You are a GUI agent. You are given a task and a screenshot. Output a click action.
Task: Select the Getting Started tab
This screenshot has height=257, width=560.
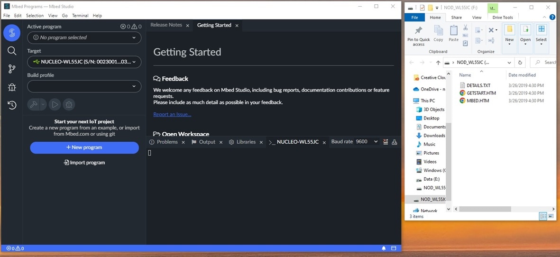point(214,25)
